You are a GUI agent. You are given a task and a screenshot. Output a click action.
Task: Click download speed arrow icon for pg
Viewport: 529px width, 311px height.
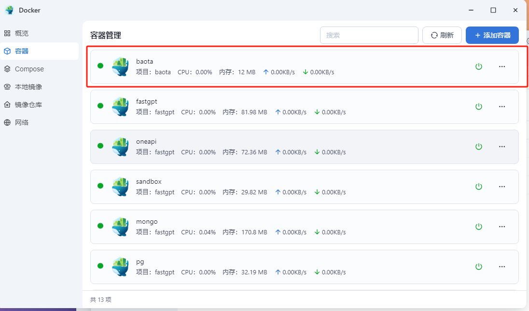[317, 272]
